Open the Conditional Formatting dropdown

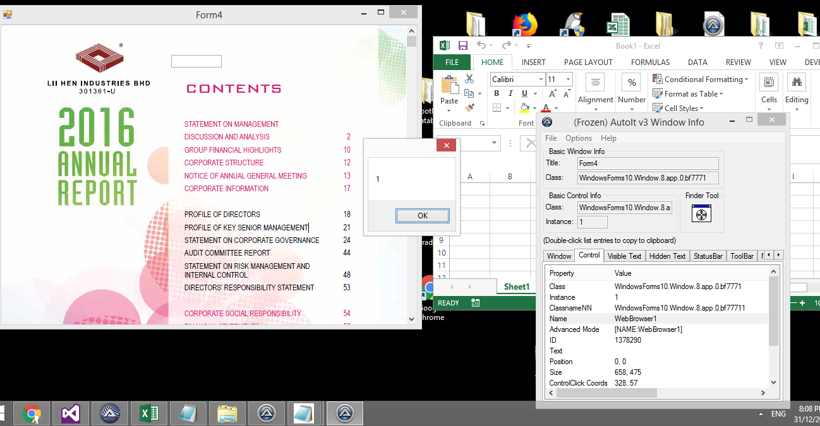[x=700, y=80]
